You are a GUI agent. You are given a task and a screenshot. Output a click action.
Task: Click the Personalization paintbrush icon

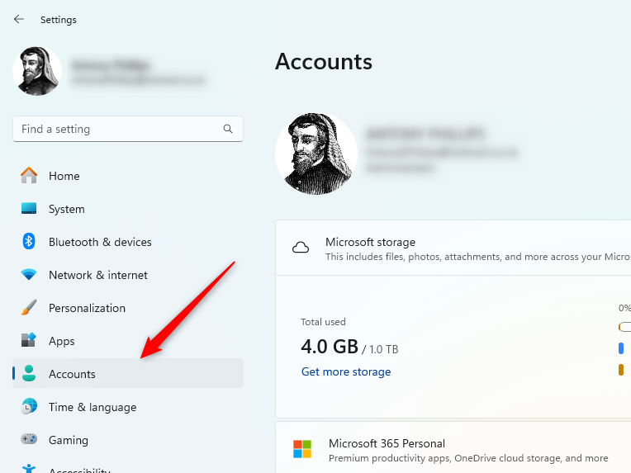click(29, 308)
